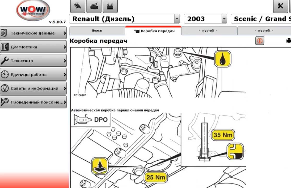Click the 35 Nm torque label
The width and height of the screenshot is (291, 188).
point(223,135)
